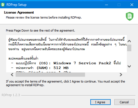Click the vertical scrollbar track below the thumb
Image resolution: width=138 pixels, height=108 pixels.
129,58
